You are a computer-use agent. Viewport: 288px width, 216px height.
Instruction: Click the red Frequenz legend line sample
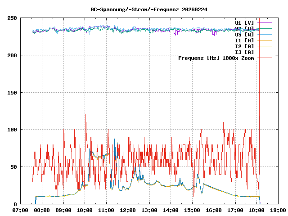point(265,58)
